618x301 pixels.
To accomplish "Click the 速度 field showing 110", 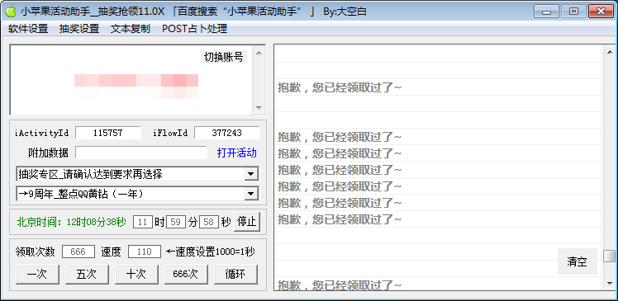I will point(145,252).
